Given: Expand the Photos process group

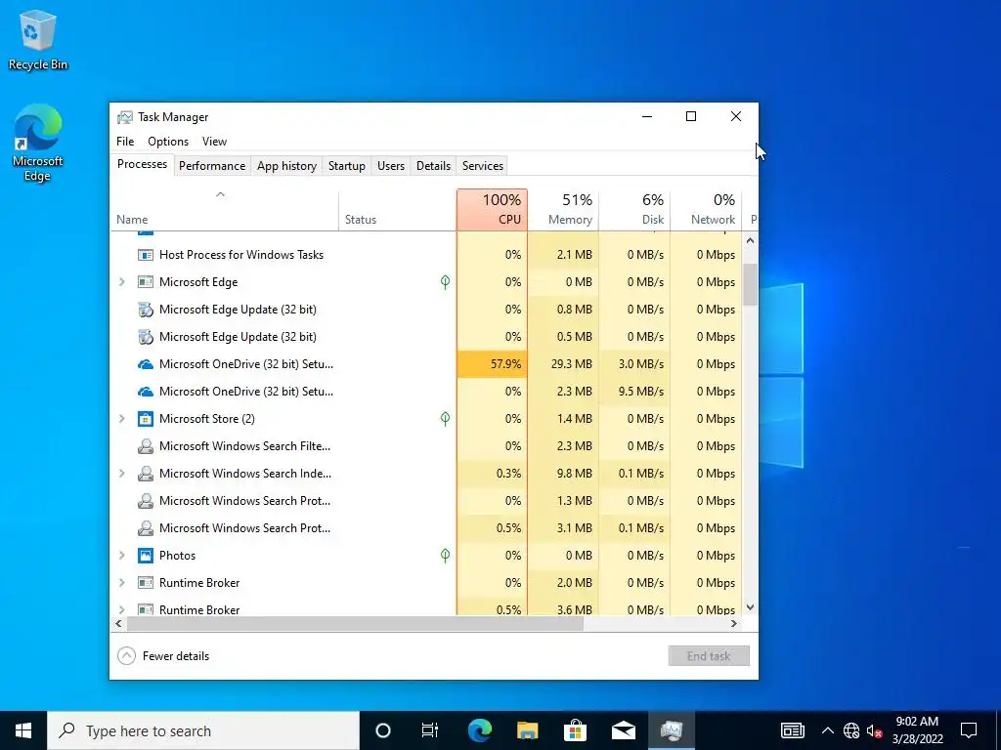Looking at the screenshot, I should point(122,556).
